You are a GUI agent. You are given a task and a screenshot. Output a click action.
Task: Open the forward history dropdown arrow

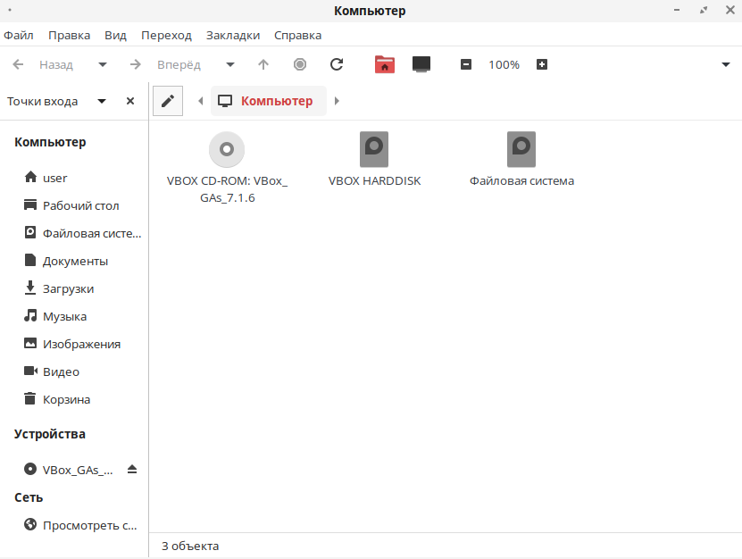pyautogui.click(x=230, y=64)
